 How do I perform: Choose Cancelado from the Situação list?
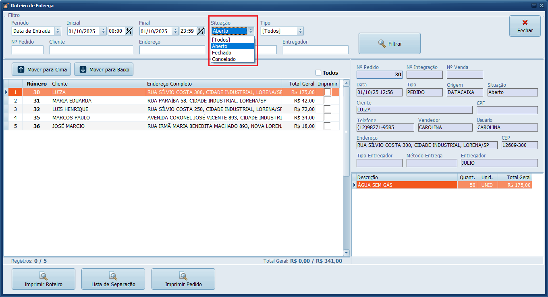pyautogui.click(x=224, y=59)
